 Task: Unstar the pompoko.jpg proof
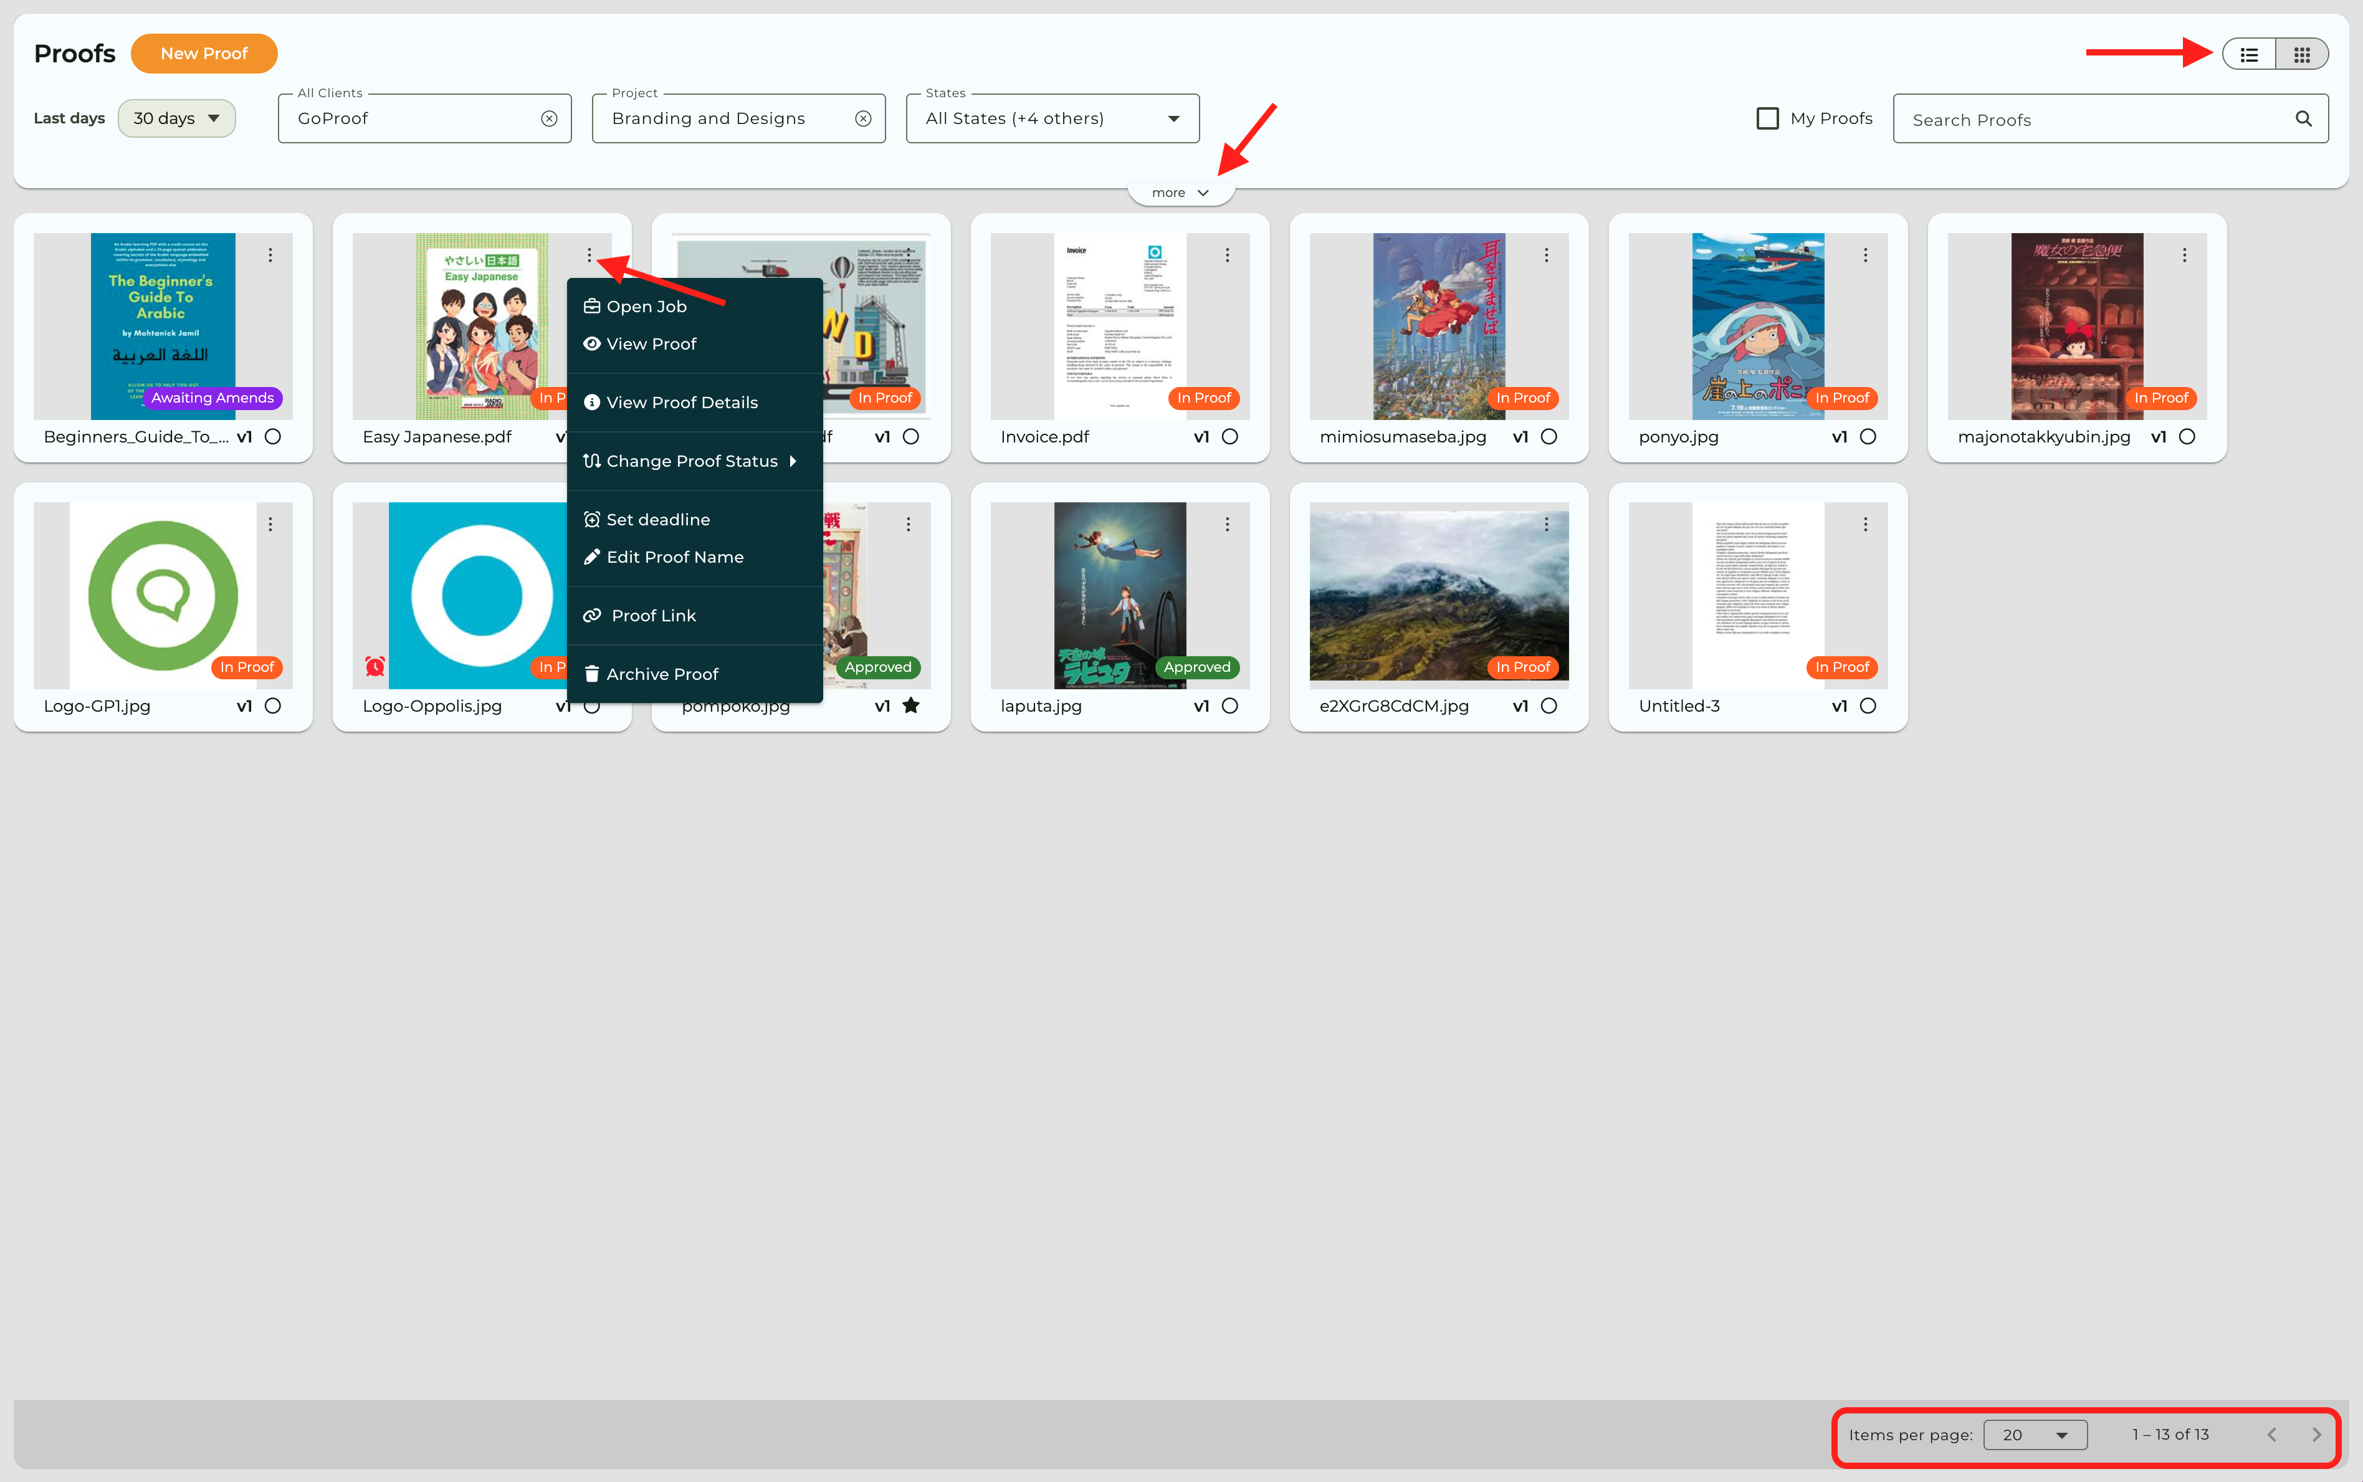910,705
